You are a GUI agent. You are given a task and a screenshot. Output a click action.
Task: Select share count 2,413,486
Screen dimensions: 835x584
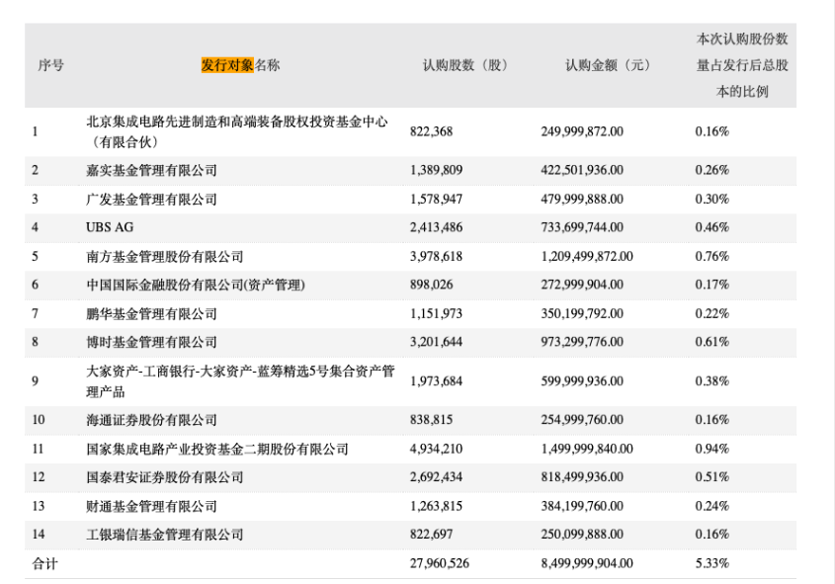pyautogui.click(x=436, y=227)
